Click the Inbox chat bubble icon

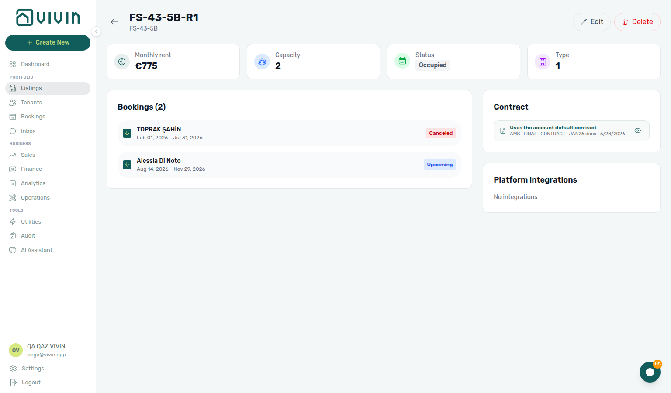point(13,131)
